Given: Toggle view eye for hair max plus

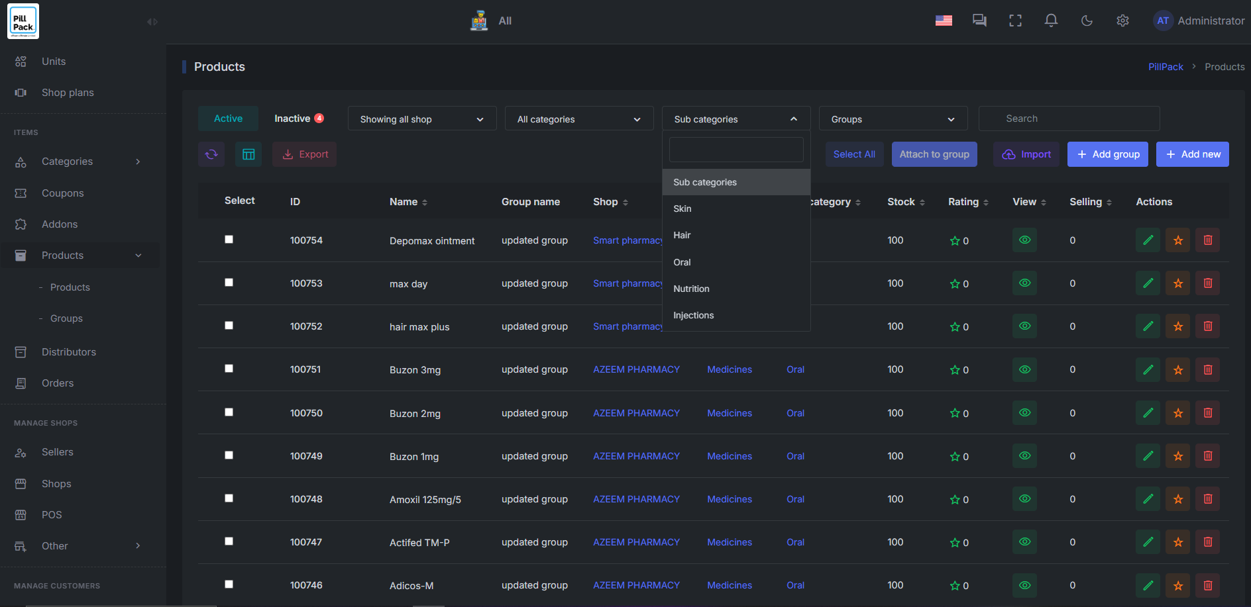Looking at the screenshot, I should click(x=1024, y=326).
